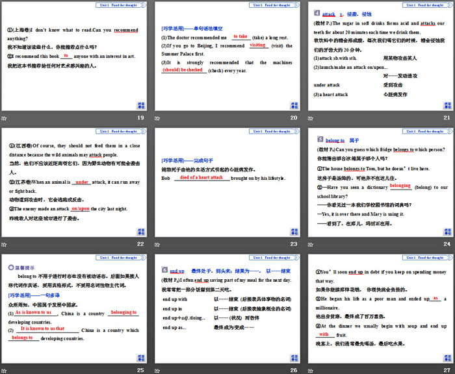
Task: Click the 'Unit 1 Food for thought' banner on slide 25
Action: point(121,257)
